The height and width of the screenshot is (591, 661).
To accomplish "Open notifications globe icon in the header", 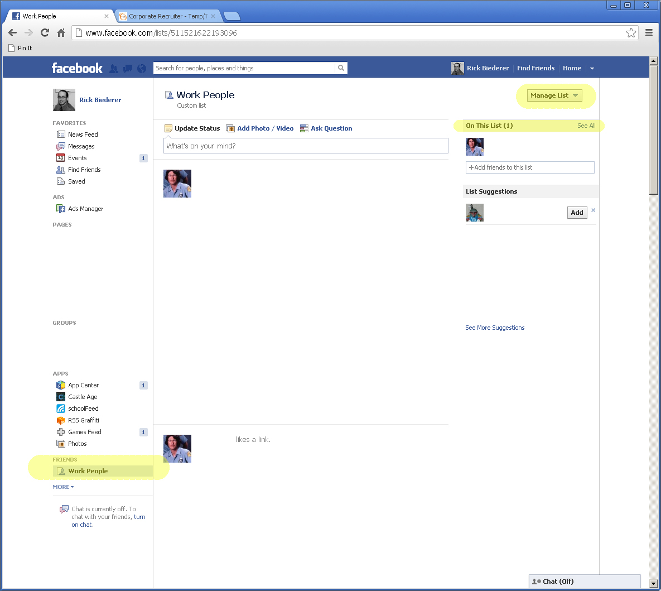I will tap(142, 68).
